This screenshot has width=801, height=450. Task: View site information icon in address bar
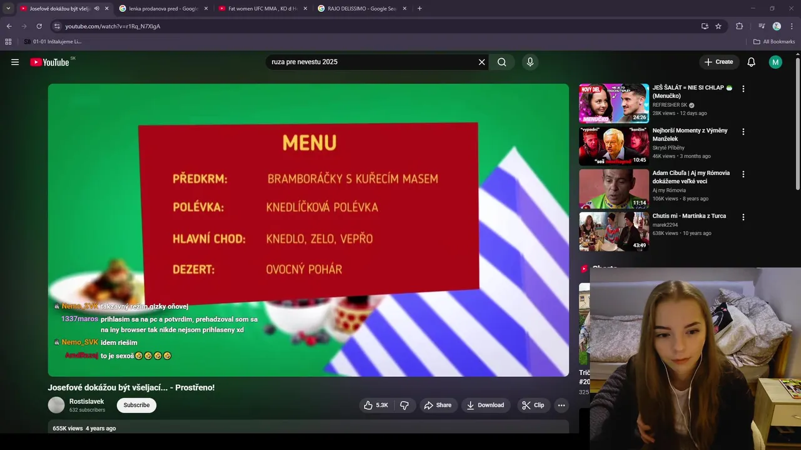click(x=57, y=26)
